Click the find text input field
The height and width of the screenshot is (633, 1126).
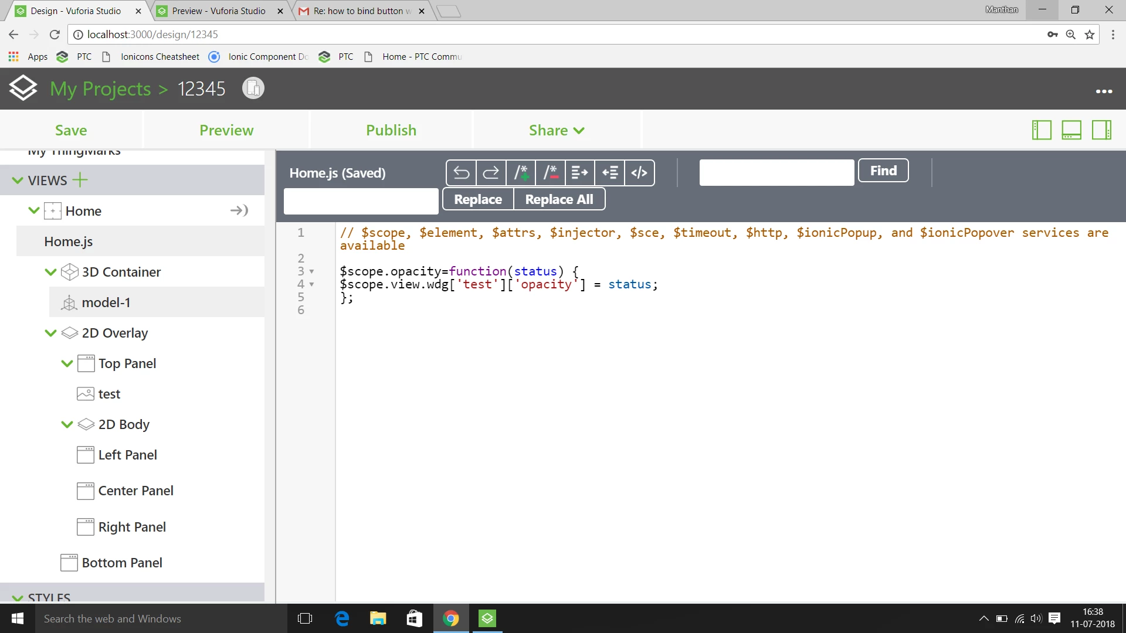(x=776, y=172)
